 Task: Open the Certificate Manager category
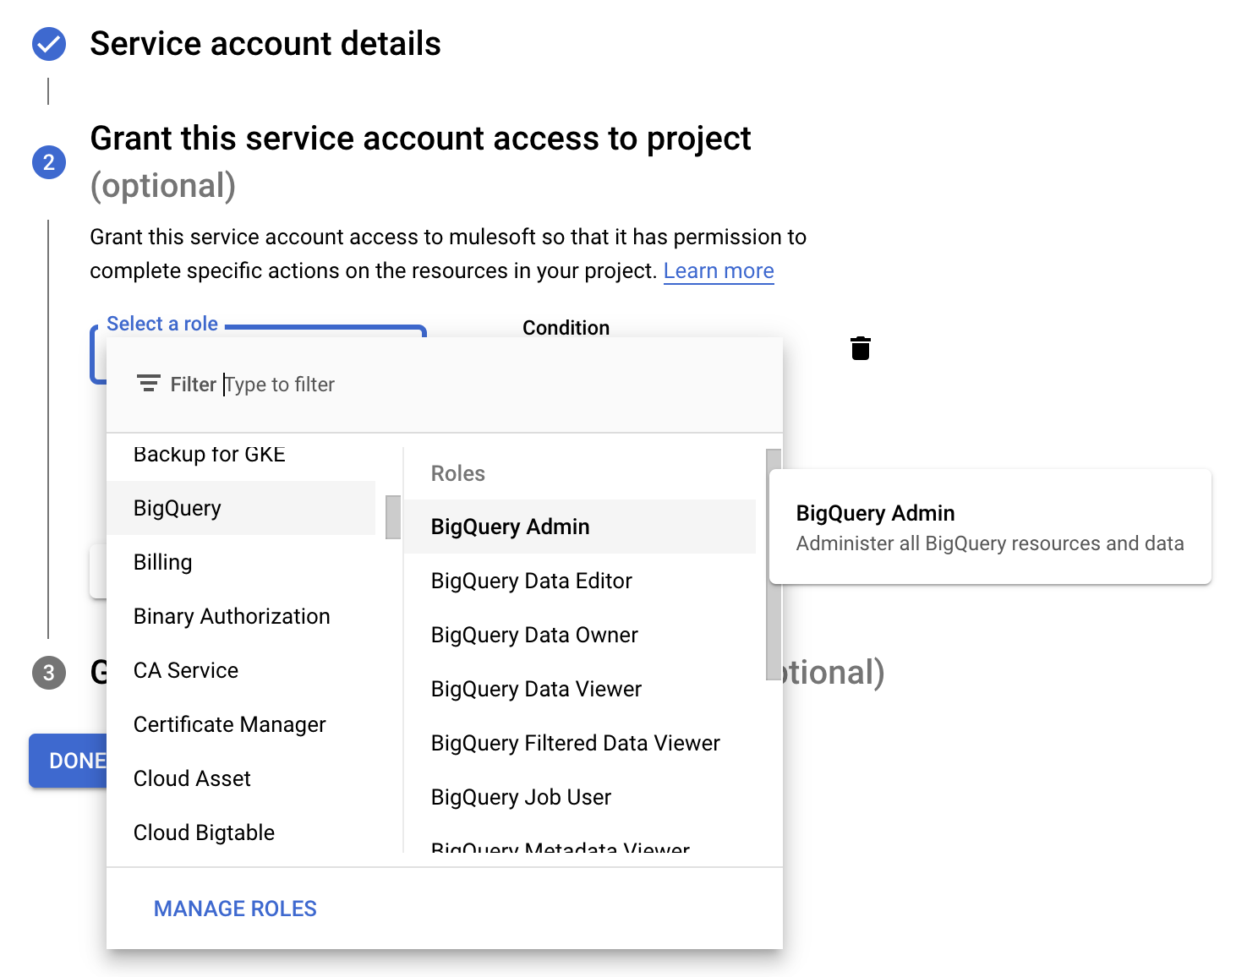[229, 724]
